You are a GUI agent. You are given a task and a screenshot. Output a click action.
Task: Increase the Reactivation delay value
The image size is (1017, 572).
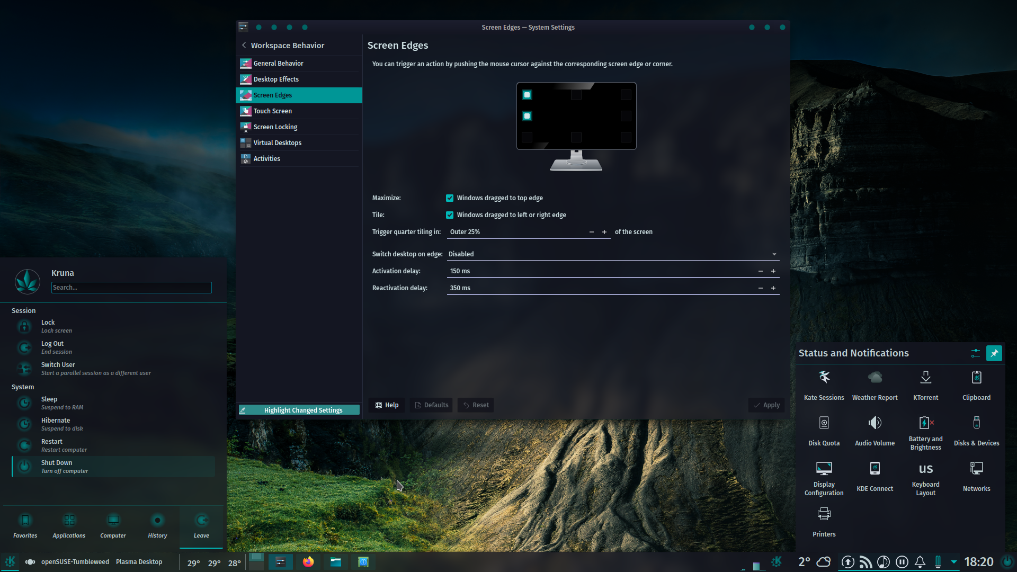[773, 288]
